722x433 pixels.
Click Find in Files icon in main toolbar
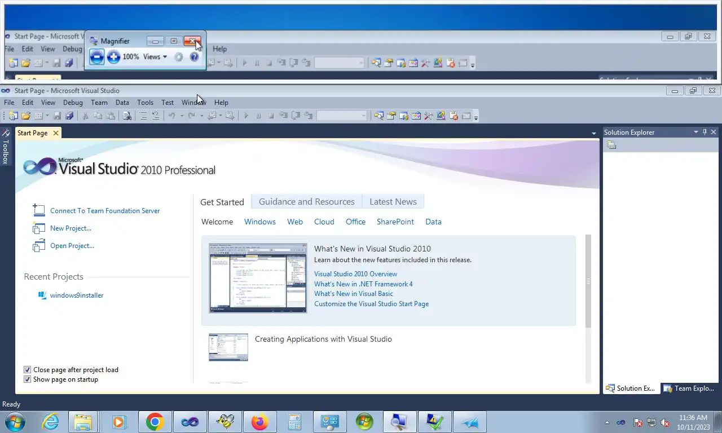coord(127,116)
